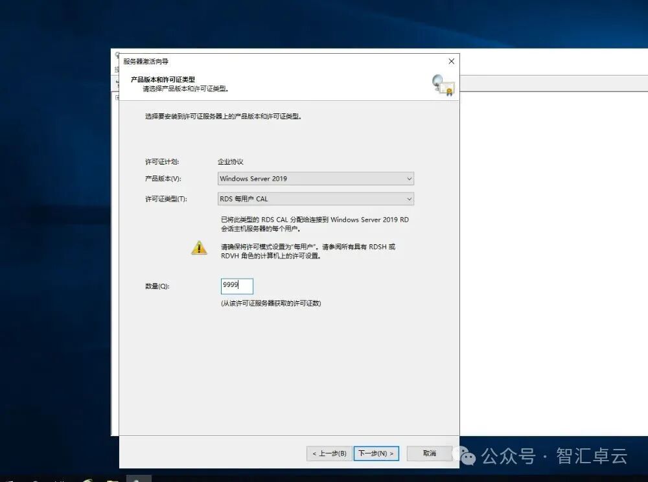Open the 产品版本 Windows Server 2019 dropdown
This screenshot has height=482, width=648.
[316, 178]
